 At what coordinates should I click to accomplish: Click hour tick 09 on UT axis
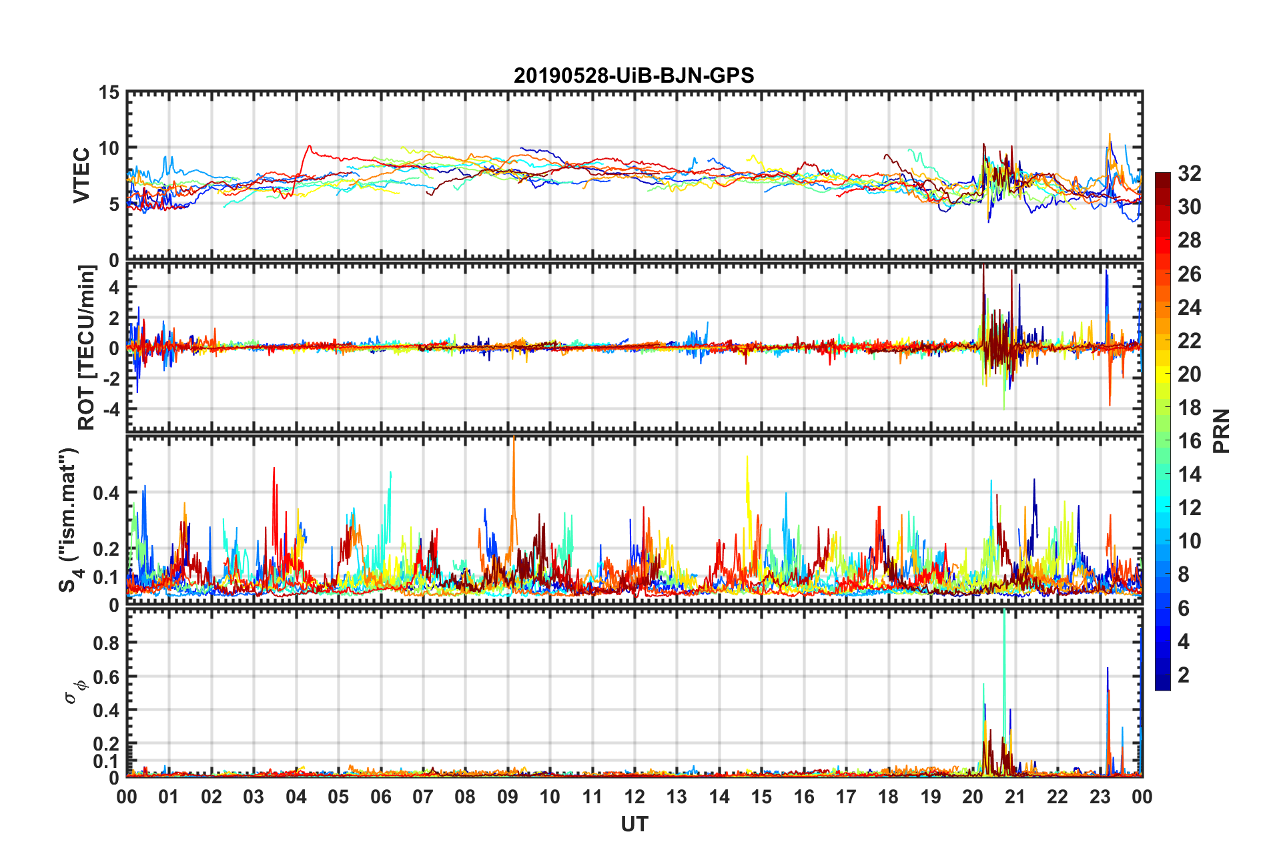[x=508, y=797]
